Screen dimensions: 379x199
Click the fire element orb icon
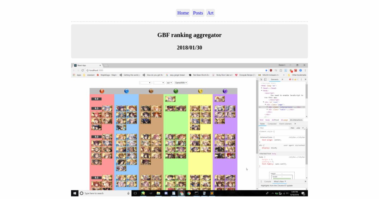coord(102,91)
